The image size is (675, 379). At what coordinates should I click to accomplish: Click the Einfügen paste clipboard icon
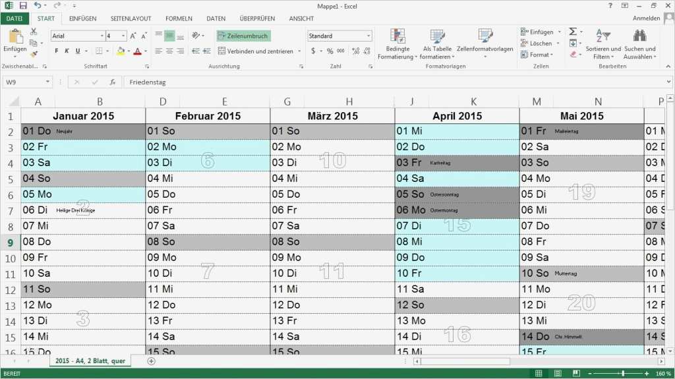[x=15, y=36]
